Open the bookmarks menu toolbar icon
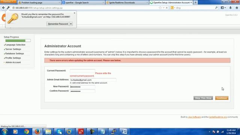The image size is (240, 135). 223,7
